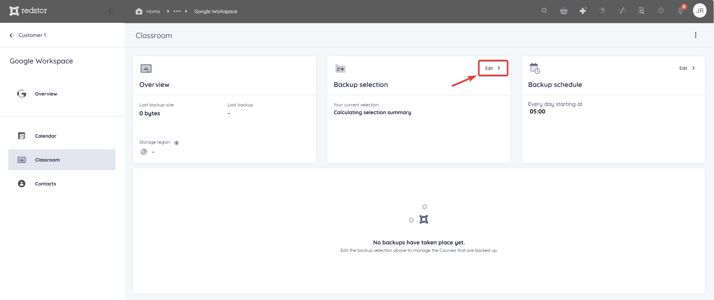The image size is (714, 300).
Task: Open Google Workspace breadcrumb
Action: [x=216, y=12]
